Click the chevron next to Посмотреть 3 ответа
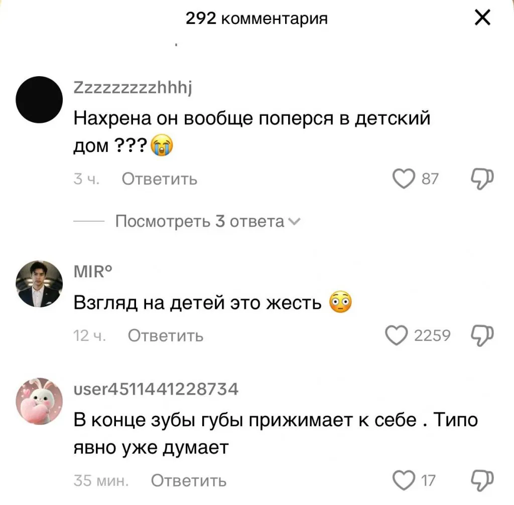This screenshot has height=505, width=514. (x=294, y=222)
